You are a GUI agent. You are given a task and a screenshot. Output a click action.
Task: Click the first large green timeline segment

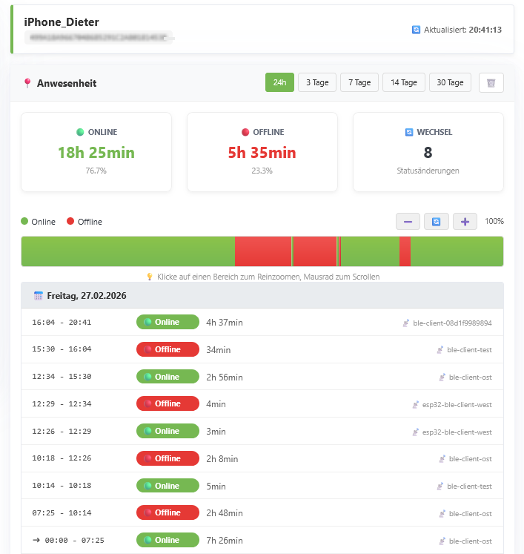[127, 251]
